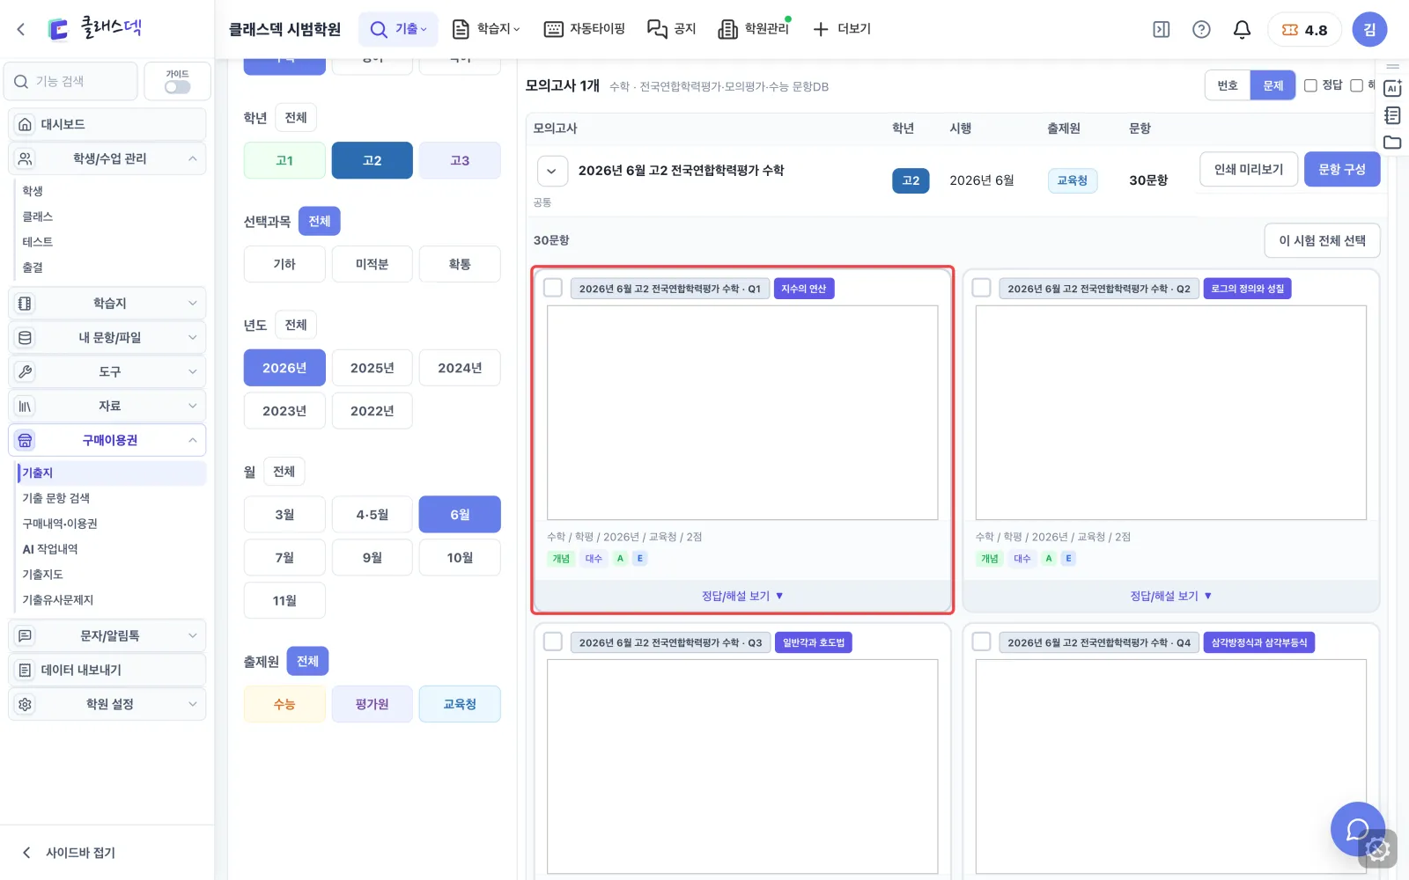The width and height of the screenshot is (1409, 880).
Task: Open the 학습지 dropdown in top bar
Action: pos(486,29)
